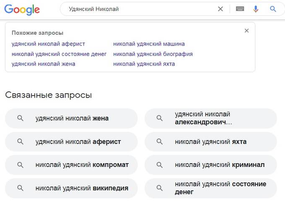
Task: Click search icon beside 'николай удянский яхта' chip
Action: click(160, 141)
